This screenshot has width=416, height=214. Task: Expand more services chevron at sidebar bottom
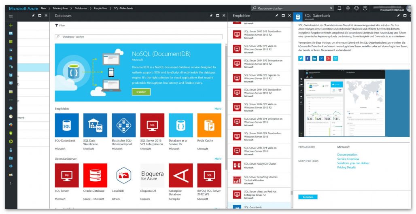click(11, 183)
